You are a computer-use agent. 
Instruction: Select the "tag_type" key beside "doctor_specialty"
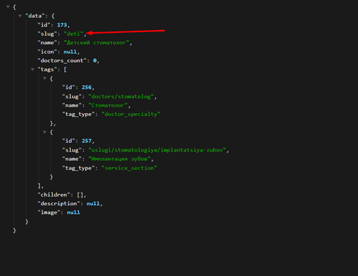(x=79, y=114)
